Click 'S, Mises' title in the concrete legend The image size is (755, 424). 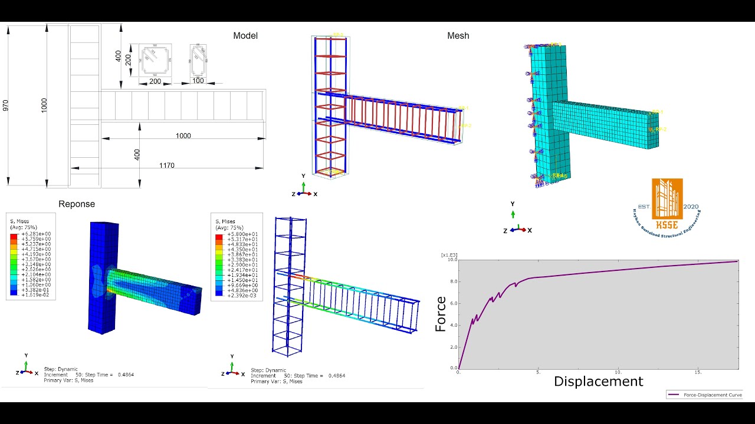pyautogui.click(x=19, y=221)
